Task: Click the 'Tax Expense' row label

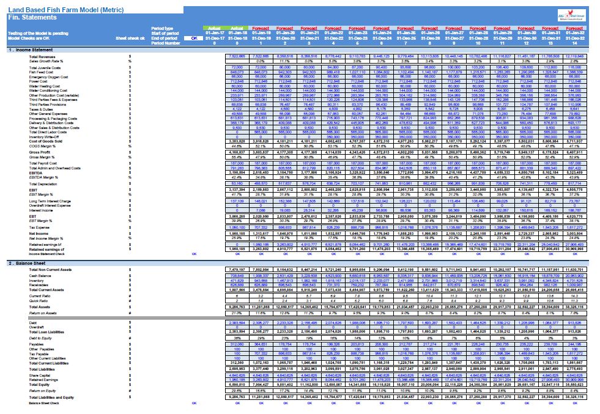Action: point(39,227)
